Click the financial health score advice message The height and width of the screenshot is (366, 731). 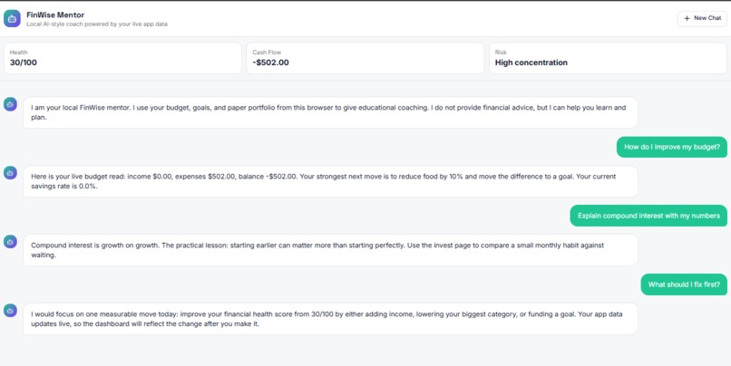[x=330, y=319]
